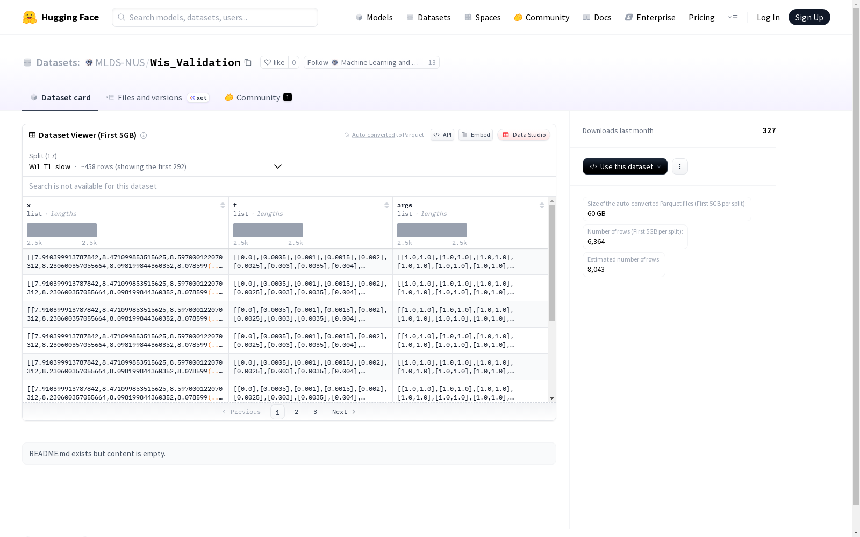Click the Embed button

tap(476, 135)
